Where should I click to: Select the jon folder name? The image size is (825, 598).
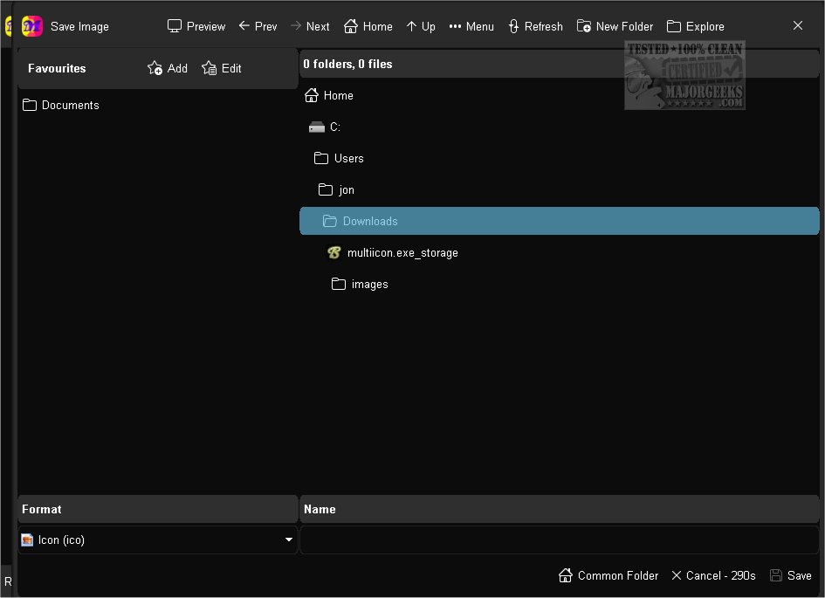347,189
